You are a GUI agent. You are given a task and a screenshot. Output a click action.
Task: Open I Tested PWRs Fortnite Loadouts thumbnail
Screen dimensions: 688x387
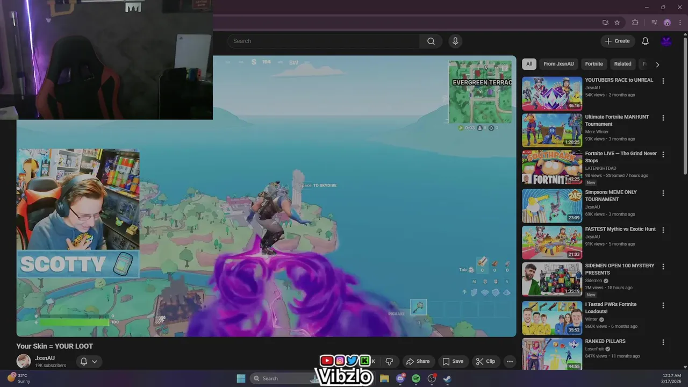pos(552,318)
